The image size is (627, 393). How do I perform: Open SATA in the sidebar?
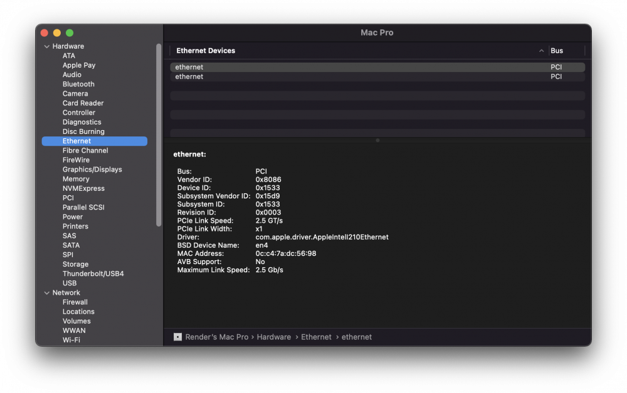pyautogui.click(x=71, y=245)
